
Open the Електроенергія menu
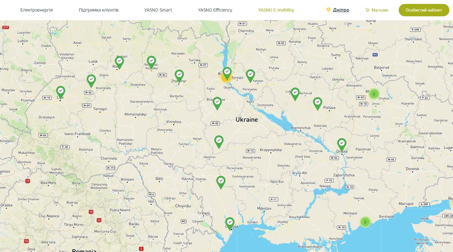click(37, 10)
